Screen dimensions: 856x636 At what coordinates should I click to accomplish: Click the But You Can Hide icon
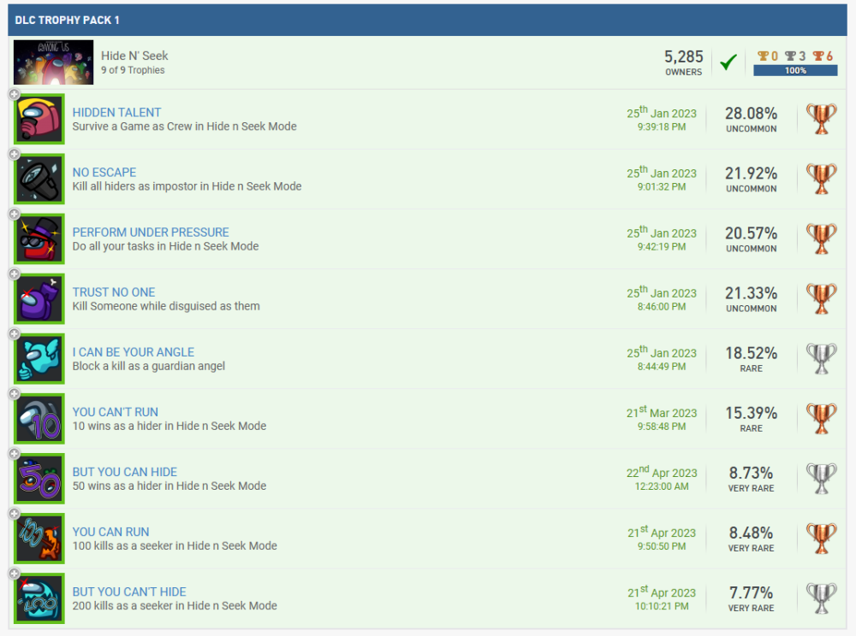pos(40,479)
